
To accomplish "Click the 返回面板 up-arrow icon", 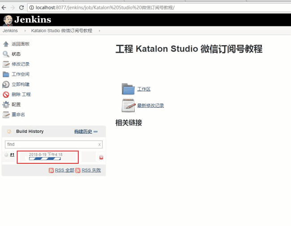I will pyautogui.click(x=6, y=44).
